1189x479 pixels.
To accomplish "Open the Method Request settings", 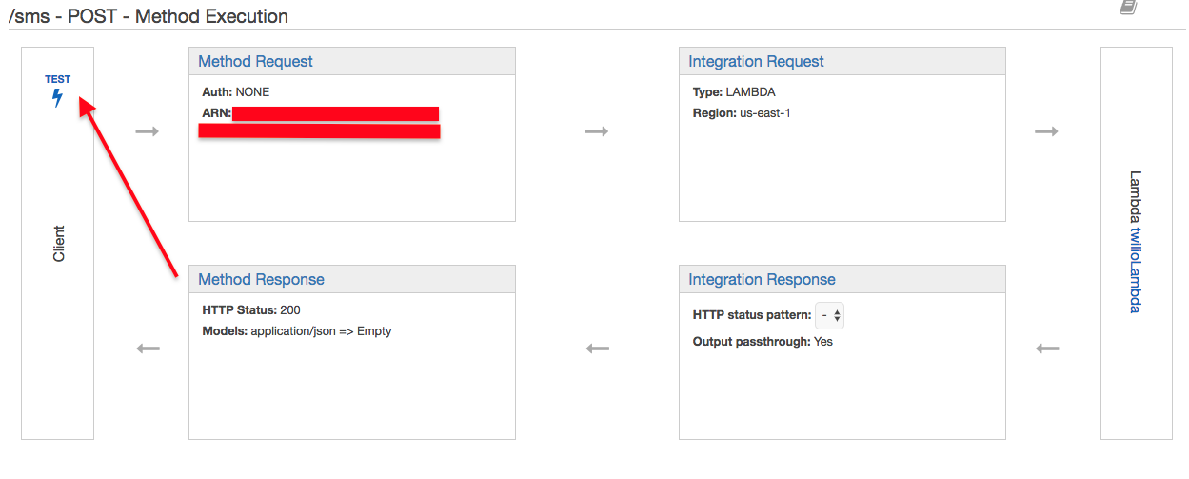I will click(x=255, y=61).
